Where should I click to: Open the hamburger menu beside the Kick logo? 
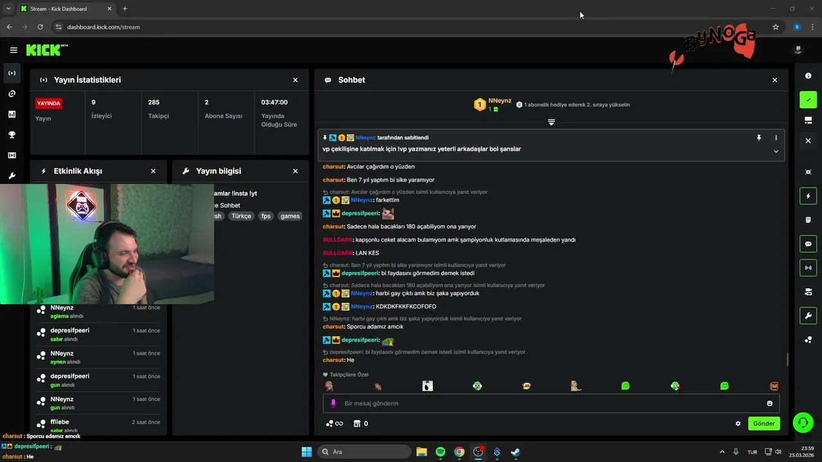pos(13,50)
